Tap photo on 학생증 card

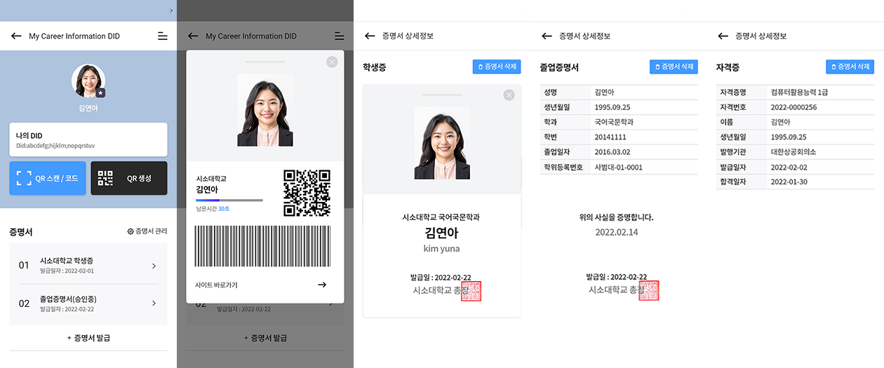[442, 142]
